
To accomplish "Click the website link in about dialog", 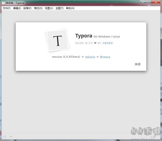I will [x=90, y=57].
